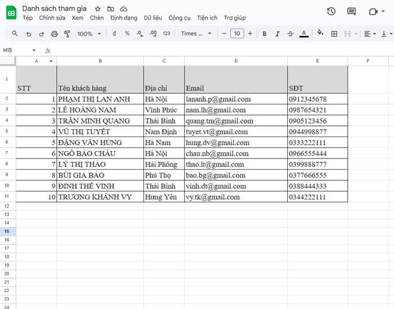This screenshot has width=394, height=309.
Task: Open the Định dạng menu
Action: (124, 18)
